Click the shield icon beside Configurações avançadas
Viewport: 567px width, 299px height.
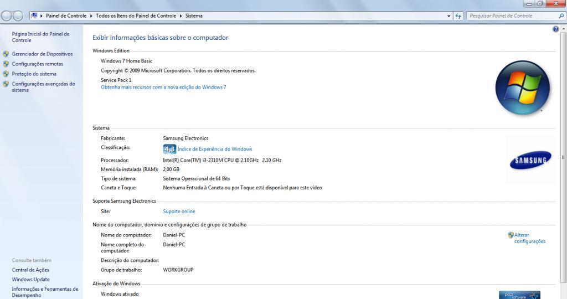(x=6, y=84)
